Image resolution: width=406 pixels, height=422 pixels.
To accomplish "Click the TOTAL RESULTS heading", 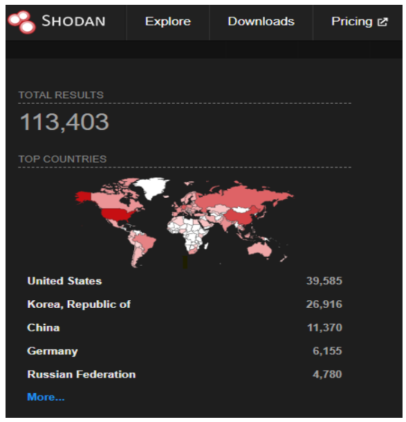I will (x=61, y=95).
